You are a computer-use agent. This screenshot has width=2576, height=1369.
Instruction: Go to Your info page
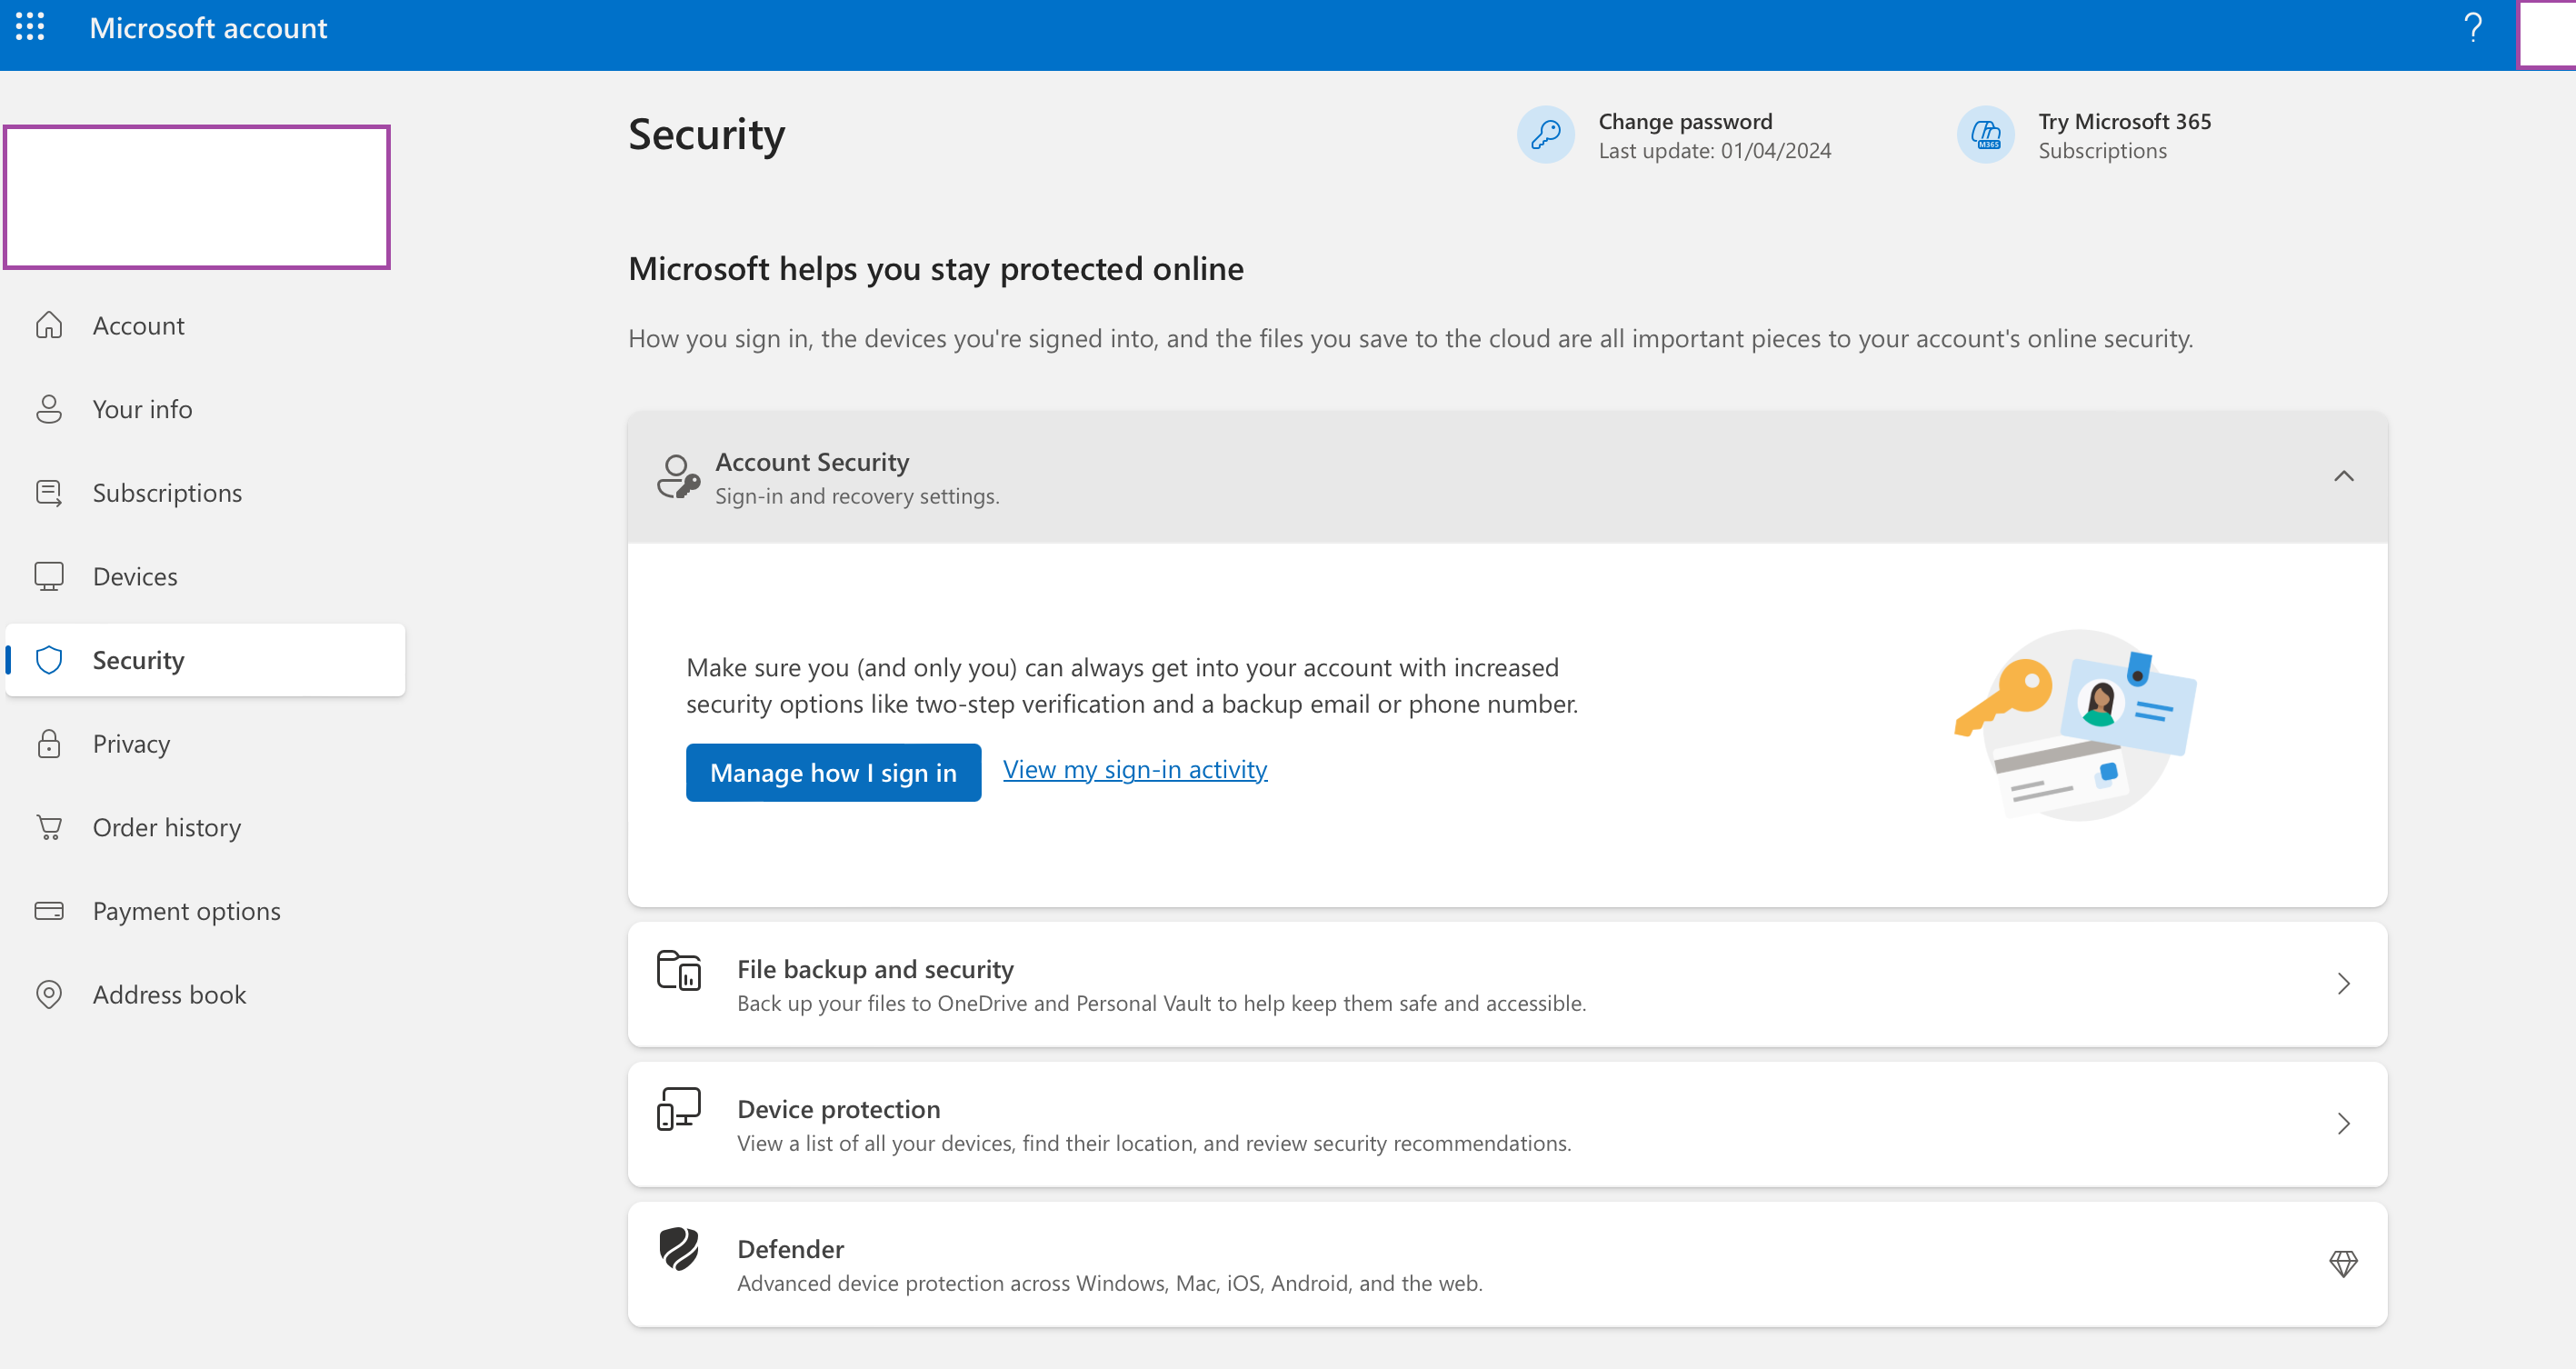[205, 409]
